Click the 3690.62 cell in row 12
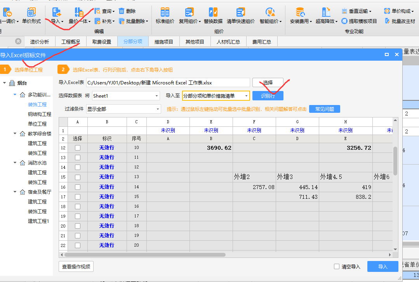 pyautogui.click(x=211, y=148)
